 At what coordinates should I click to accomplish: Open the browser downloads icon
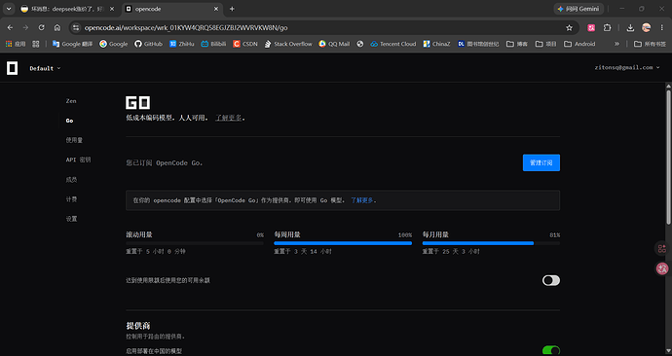coord(630,28)
